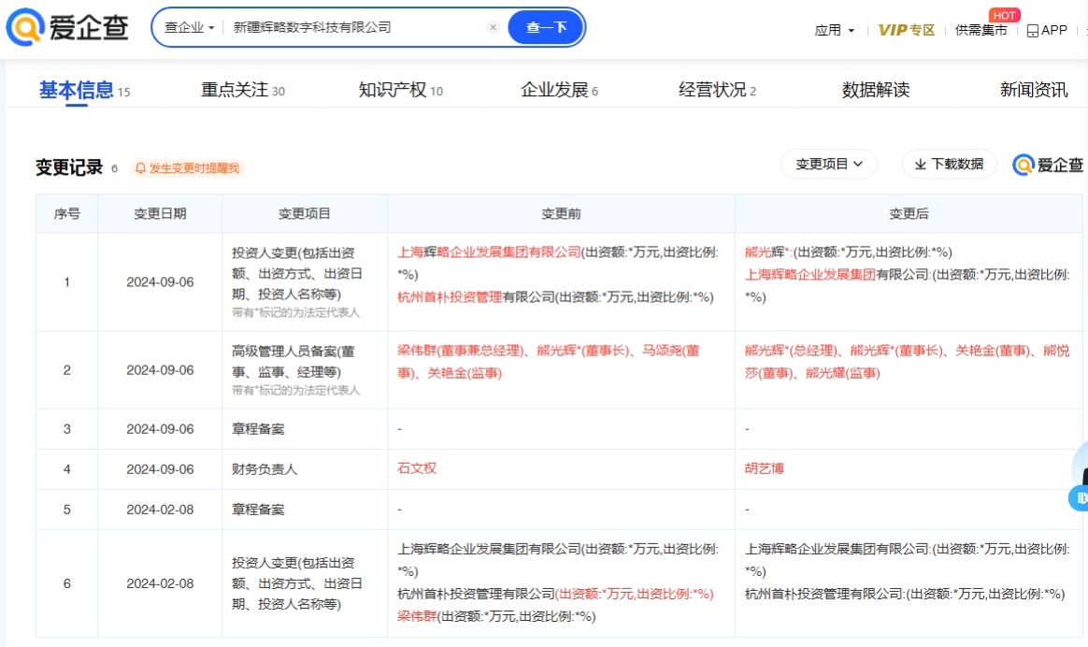Image resolution: width=1088 pixels, height=647 pixels.
Task: Open 熊光辉*(总经理) link in row 2 变更后
Action: (792, 351)
